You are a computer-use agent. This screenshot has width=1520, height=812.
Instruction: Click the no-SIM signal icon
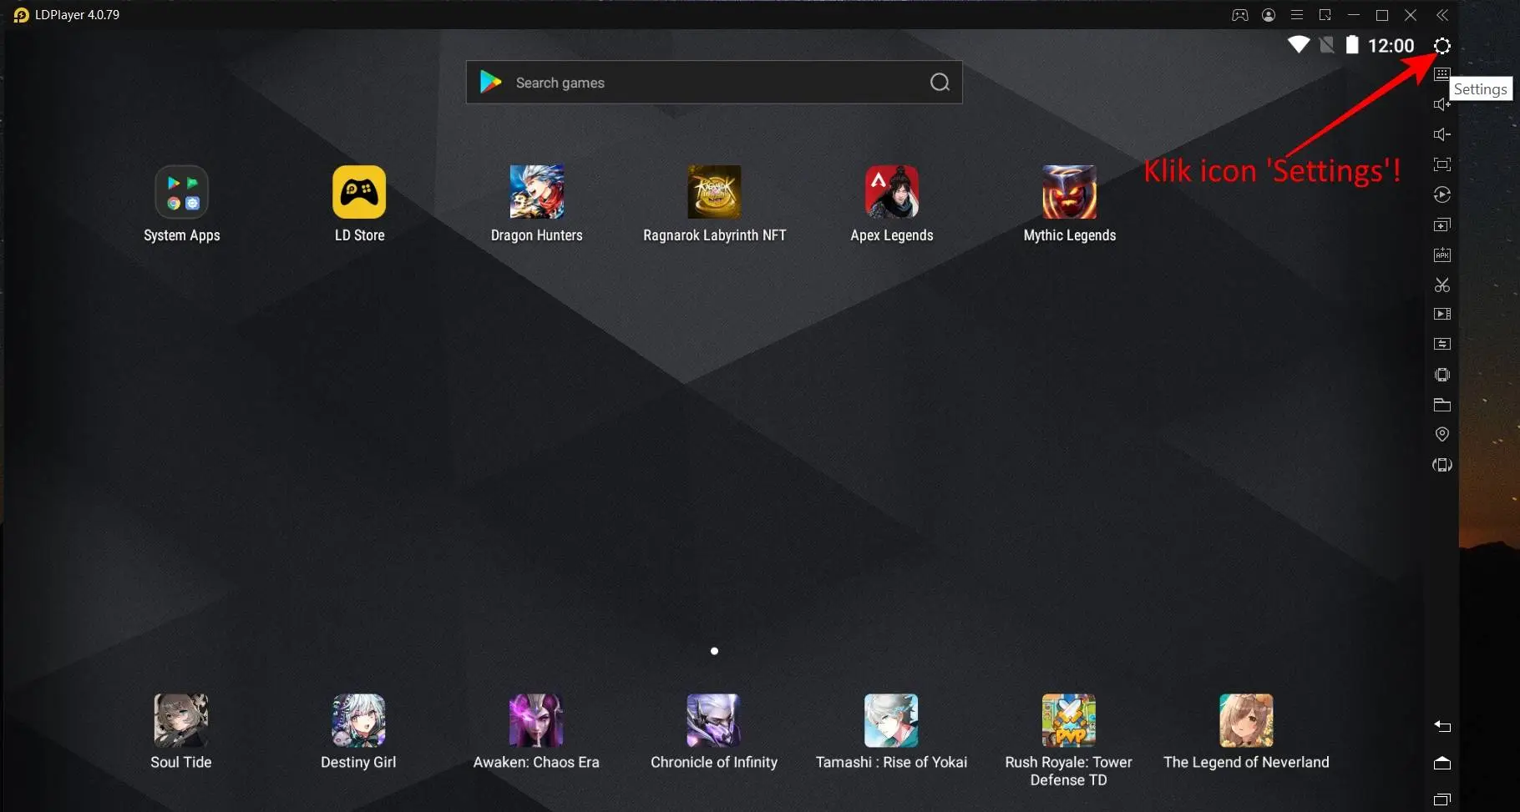(1326, 44)
